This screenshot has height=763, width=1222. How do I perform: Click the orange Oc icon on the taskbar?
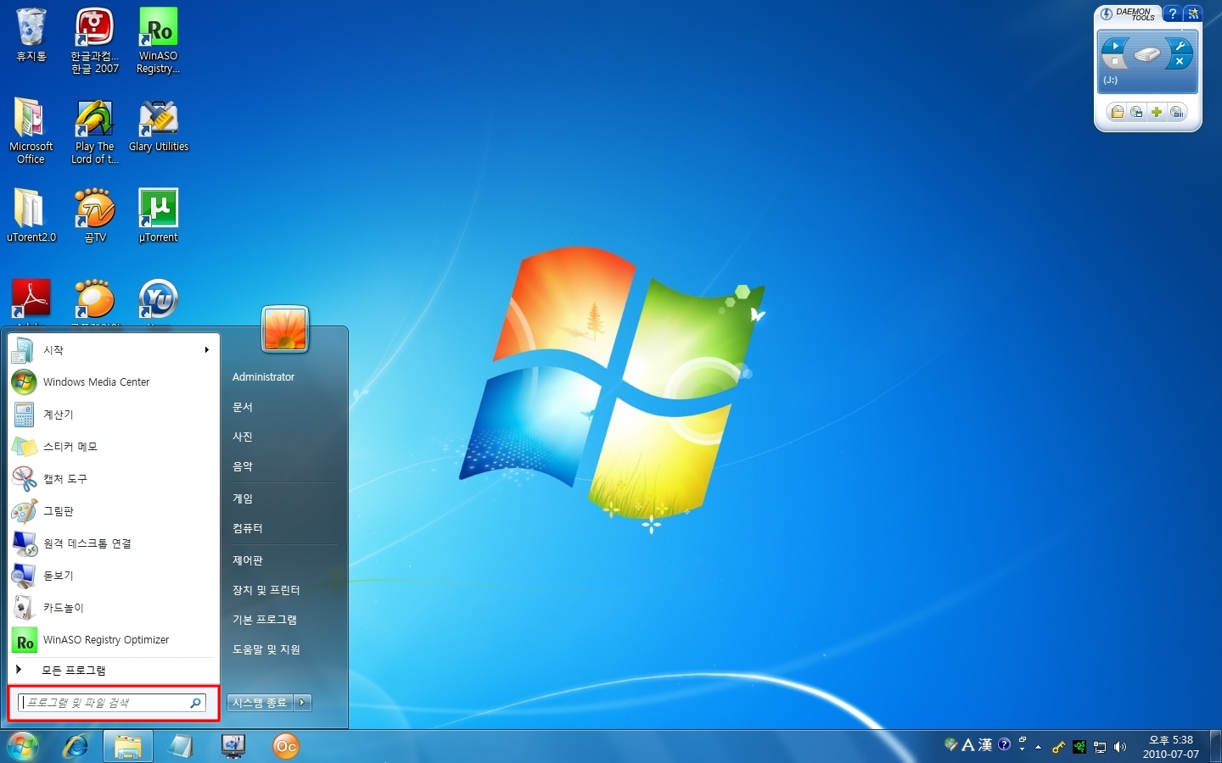[286, 746]
